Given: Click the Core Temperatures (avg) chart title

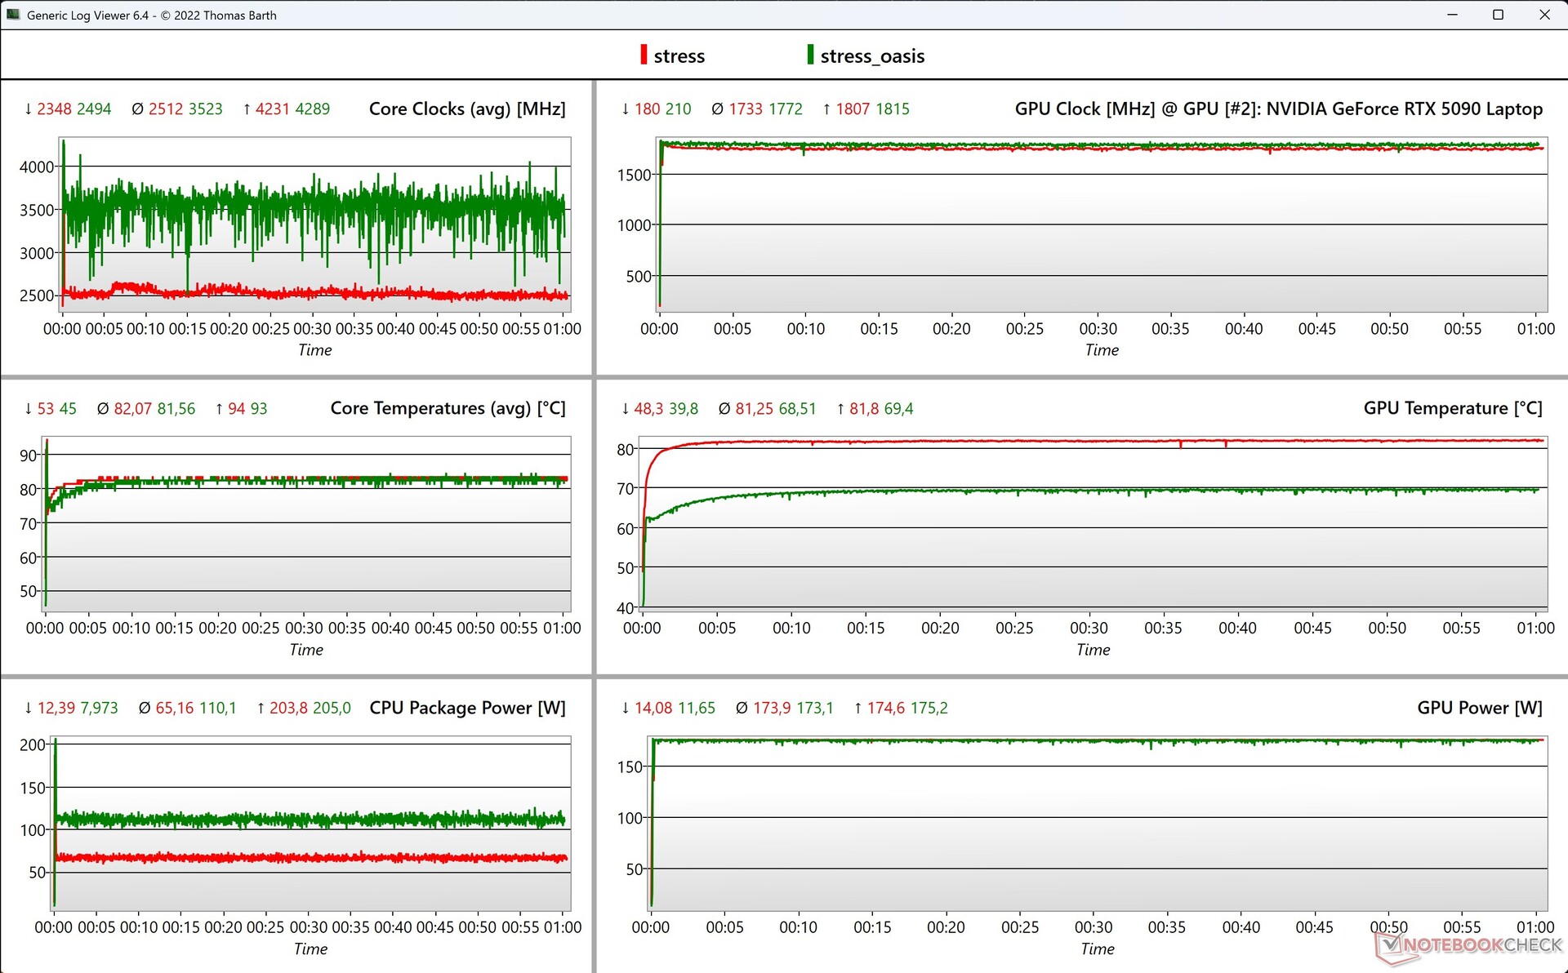Looking at the screenshot, I should 448,408.
